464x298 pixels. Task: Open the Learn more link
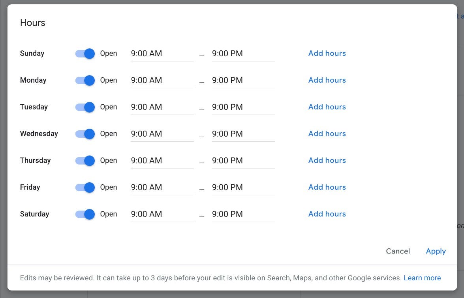(422, 278)
